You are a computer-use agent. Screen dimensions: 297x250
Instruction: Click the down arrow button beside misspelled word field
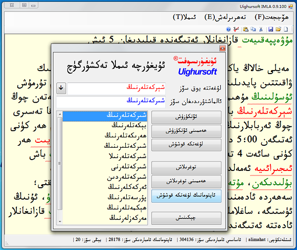pyautogui.click(x=61, y=88)
